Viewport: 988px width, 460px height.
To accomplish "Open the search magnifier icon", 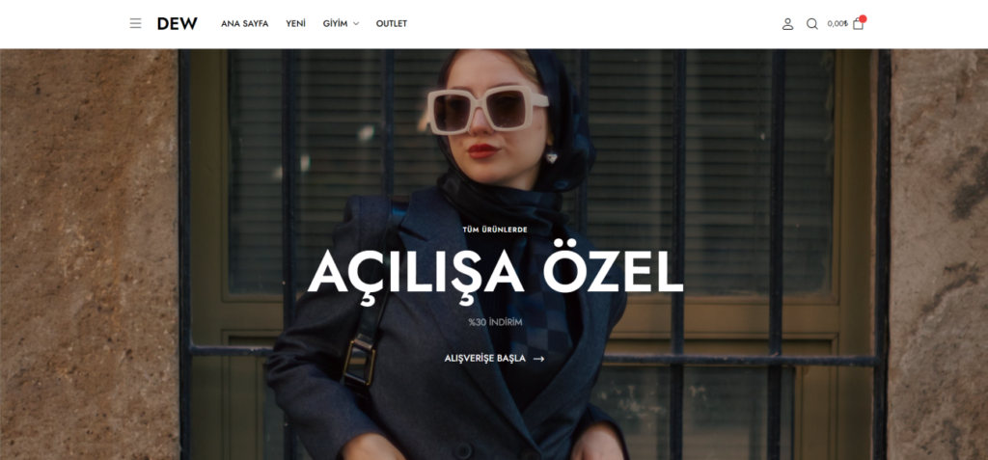I will 812,24.
